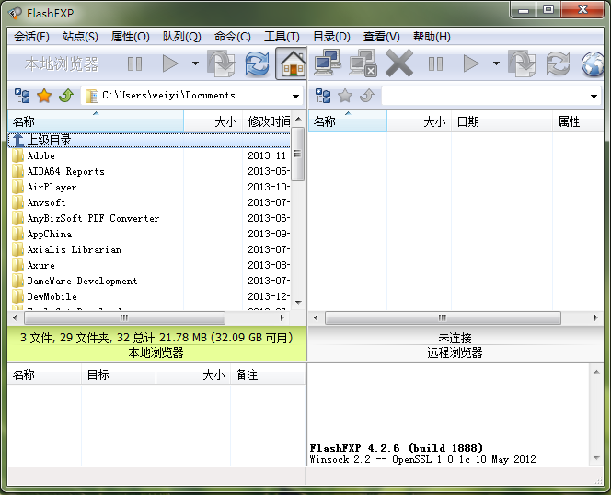Viewport: 611px width, 495px height.
Task: Refresh the local browser file list
Action: (x=257, y=63)
